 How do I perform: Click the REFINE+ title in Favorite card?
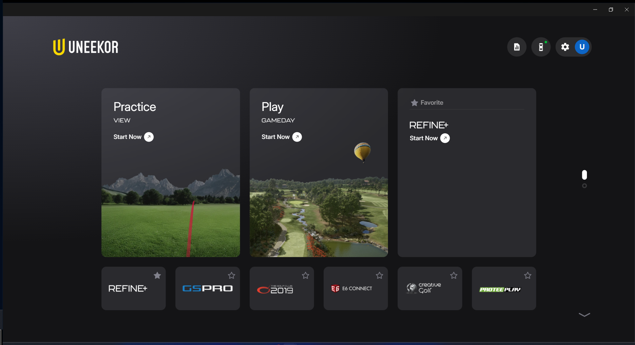click(x=428, y=125)
